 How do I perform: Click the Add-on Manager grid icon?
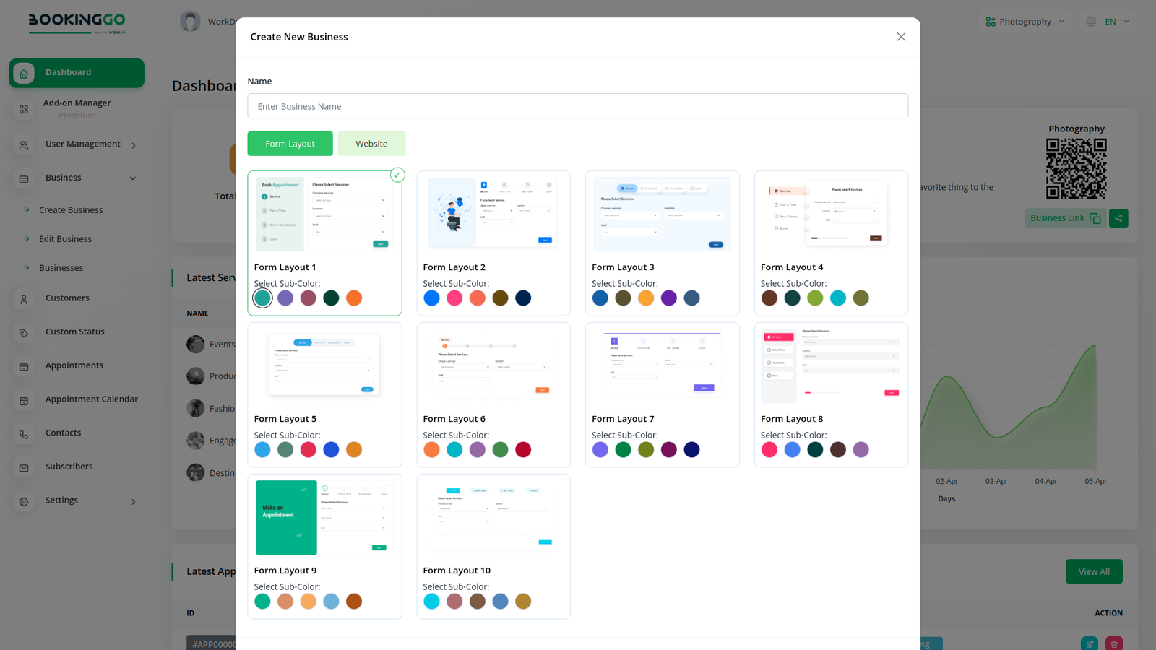(24, 109)
